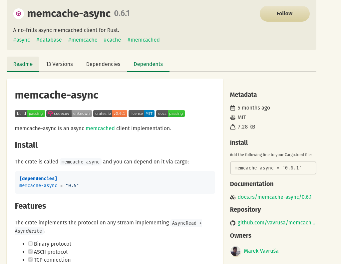Click the Cargo.toml install line field

coord(273,168)
